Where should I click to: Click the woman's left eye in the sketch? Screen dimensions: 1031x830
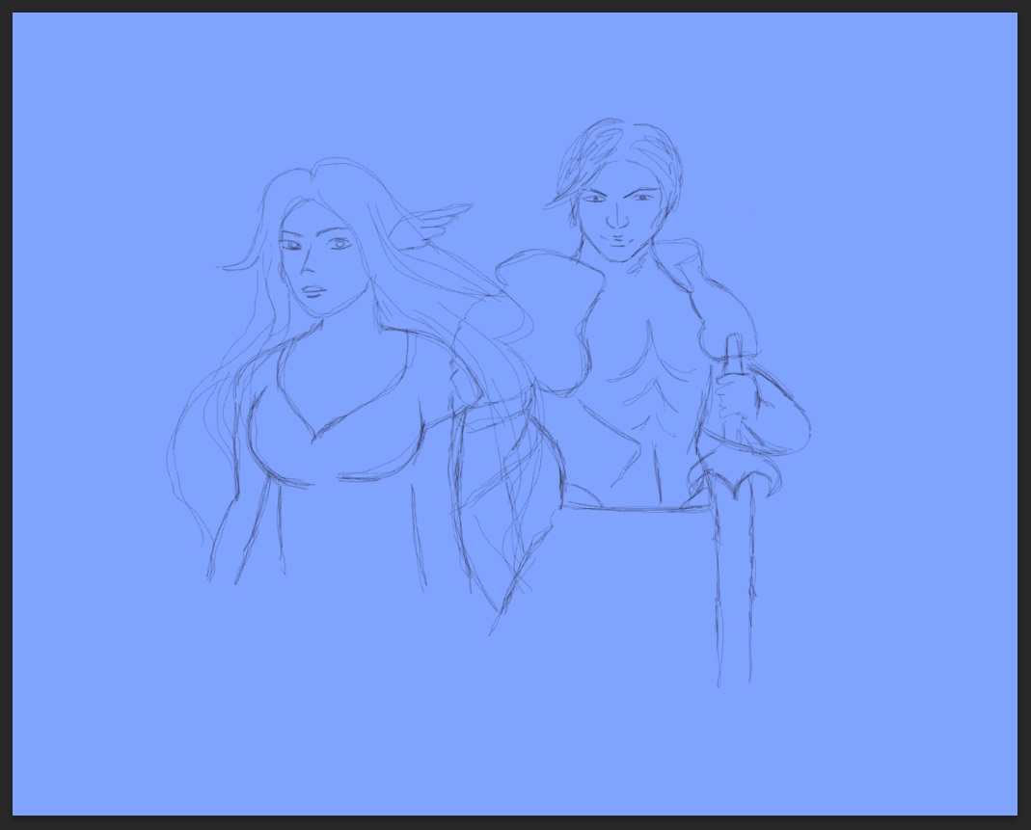point(340,243)
